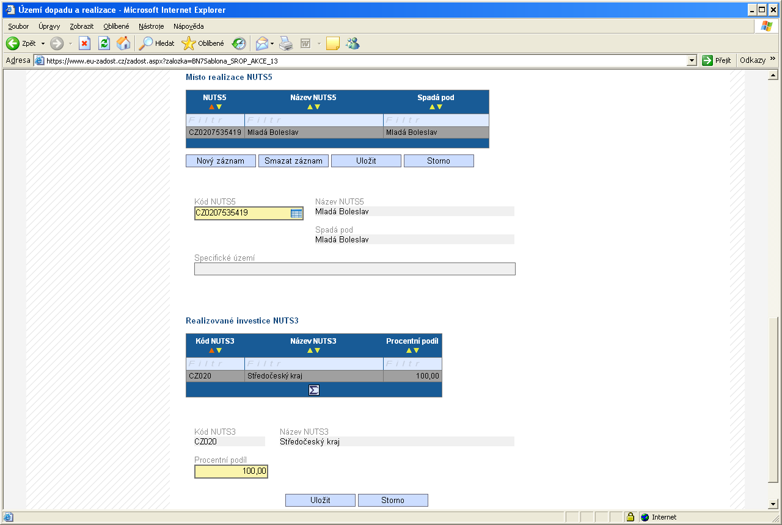Sort Název NUTS3 column descending
The height and width of the screenshot is (525, 782).
pos(317,350)
